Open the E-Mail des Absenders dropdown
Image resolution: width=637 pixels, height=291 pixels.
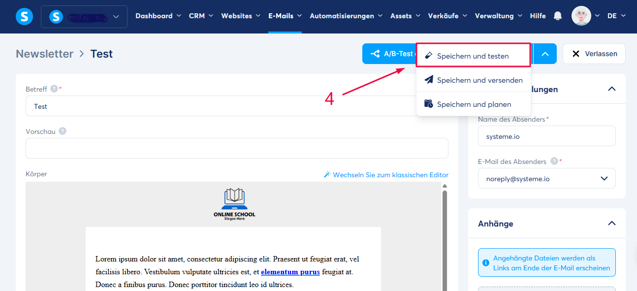(x=547, y=178)
